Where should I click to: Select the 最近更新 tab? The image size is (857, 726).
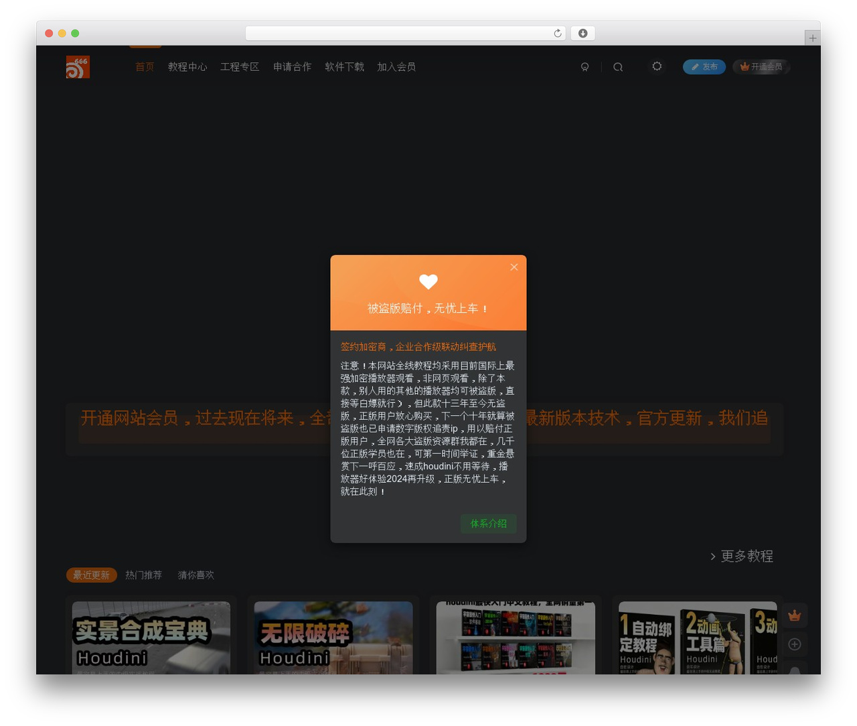[92, 575]
